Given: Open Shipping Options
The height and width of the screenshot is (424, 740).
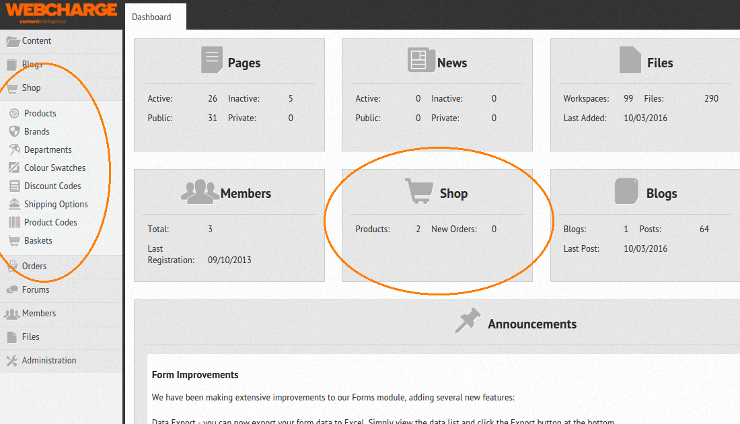Looking at the screenshot, I should pyautogui.click(x=15, y=204).
